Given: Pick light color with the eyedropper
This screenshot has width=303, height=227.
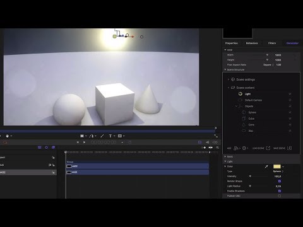Looking at the screenshot, I should tap(266, 166).
